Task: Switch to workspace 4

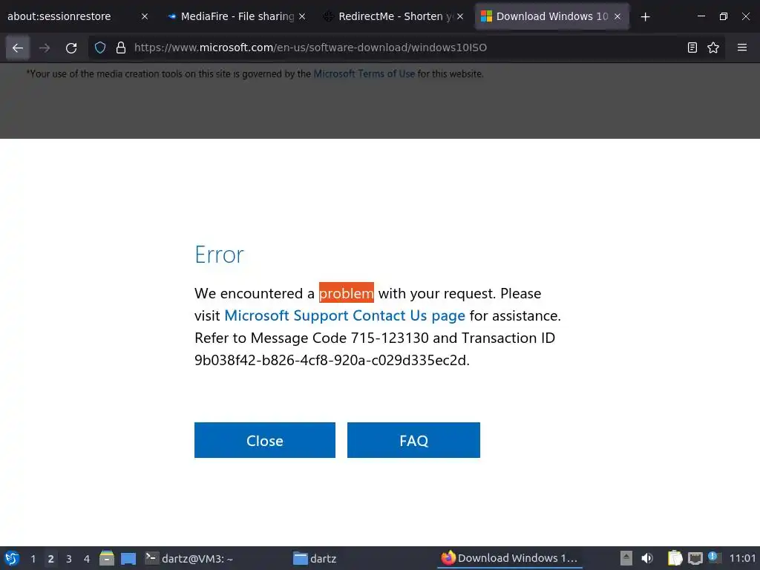Action: 86,559
